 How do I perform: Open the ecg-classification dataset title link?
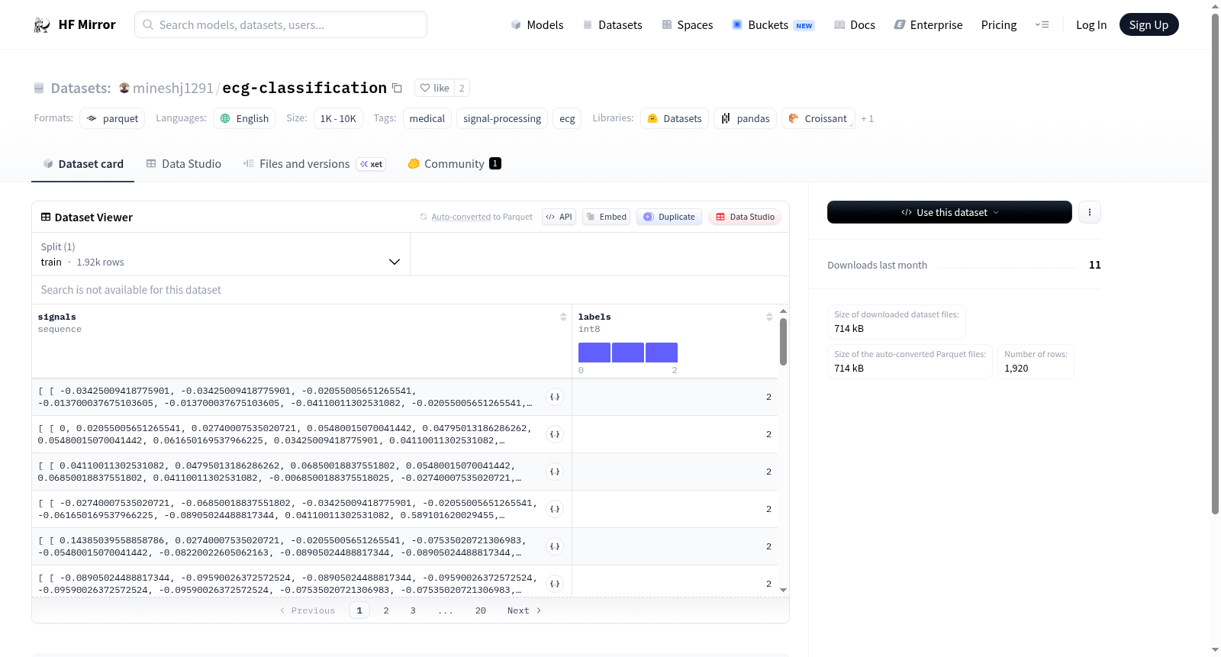[x=304, y=88]
